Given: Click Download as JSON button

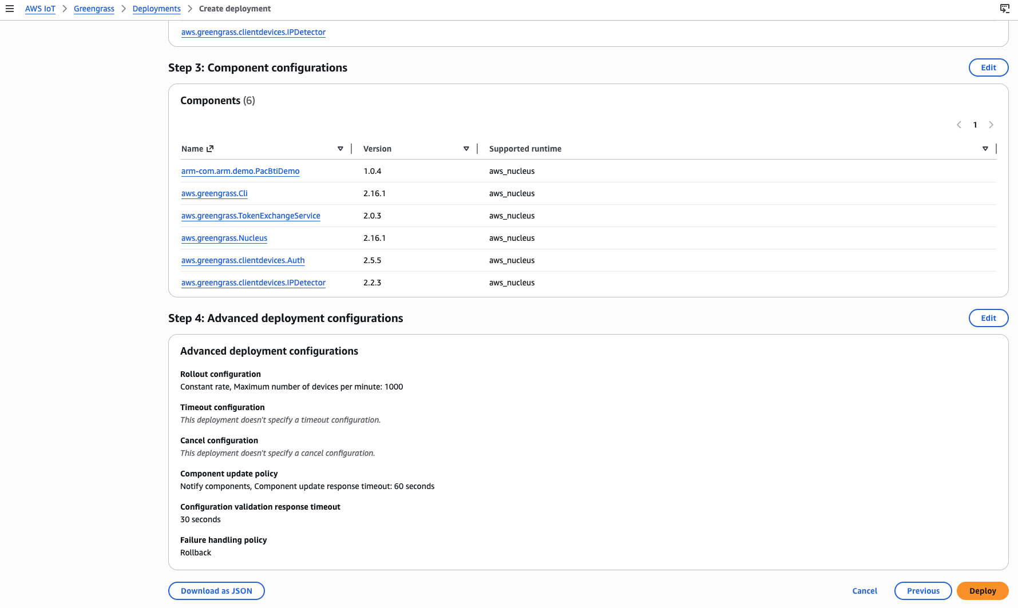Looking at the screenshot, I should 216,591.
